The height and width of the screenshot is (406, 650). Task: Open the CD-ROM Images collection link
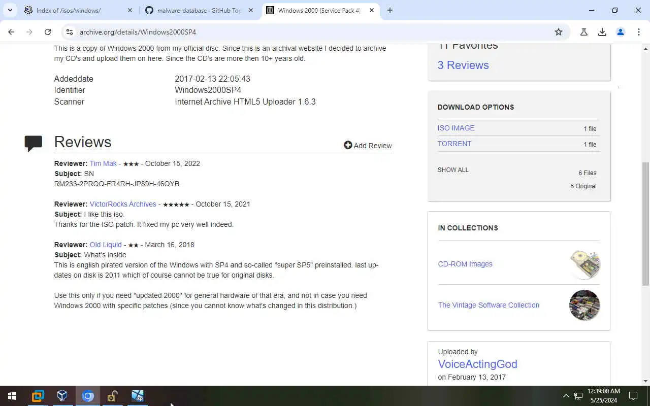(x=465, y=264)
